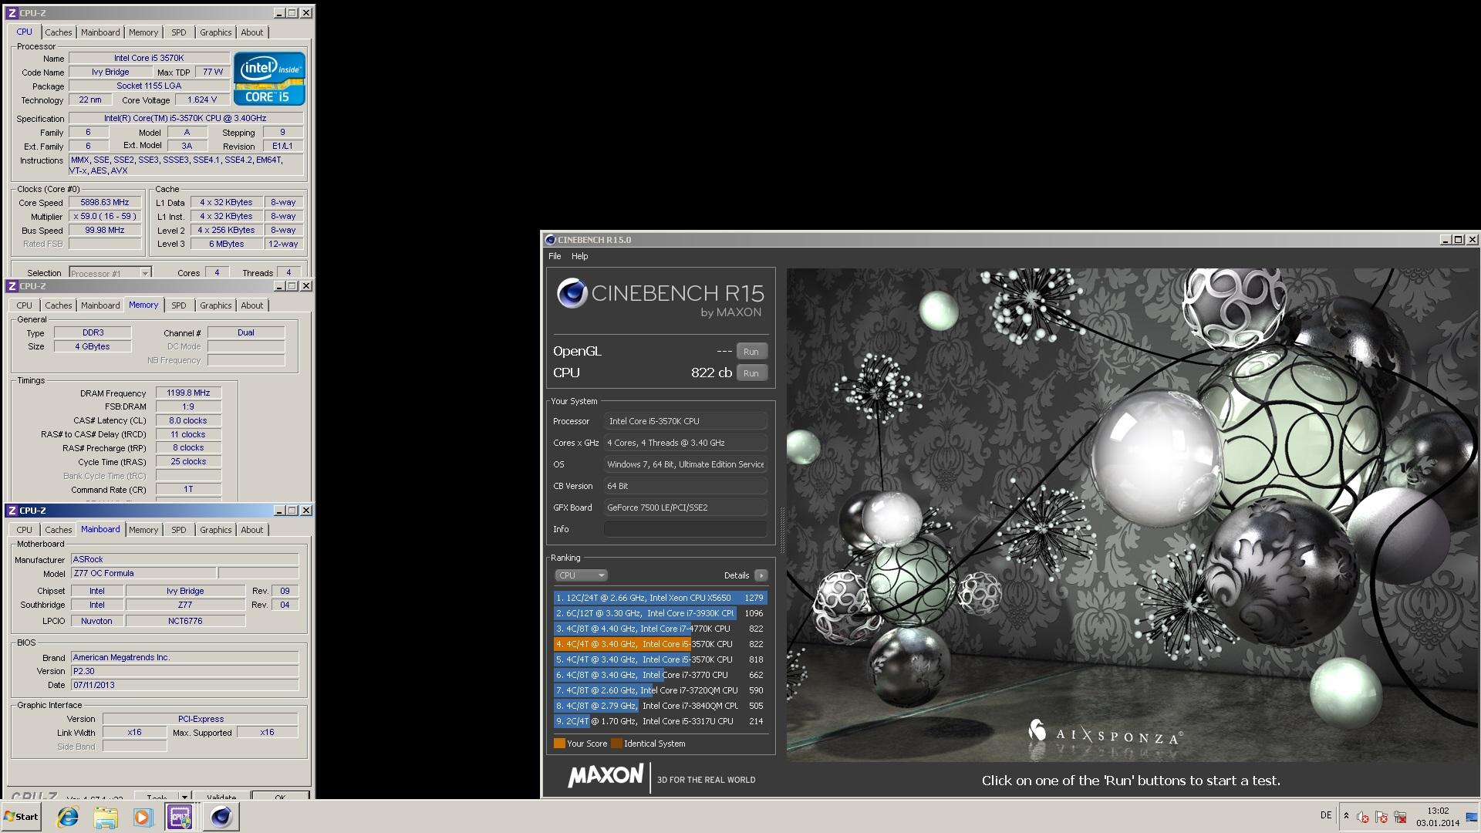
Task: Click the CPU-Z icon in Memory window title bar
Action: [12, 286]
